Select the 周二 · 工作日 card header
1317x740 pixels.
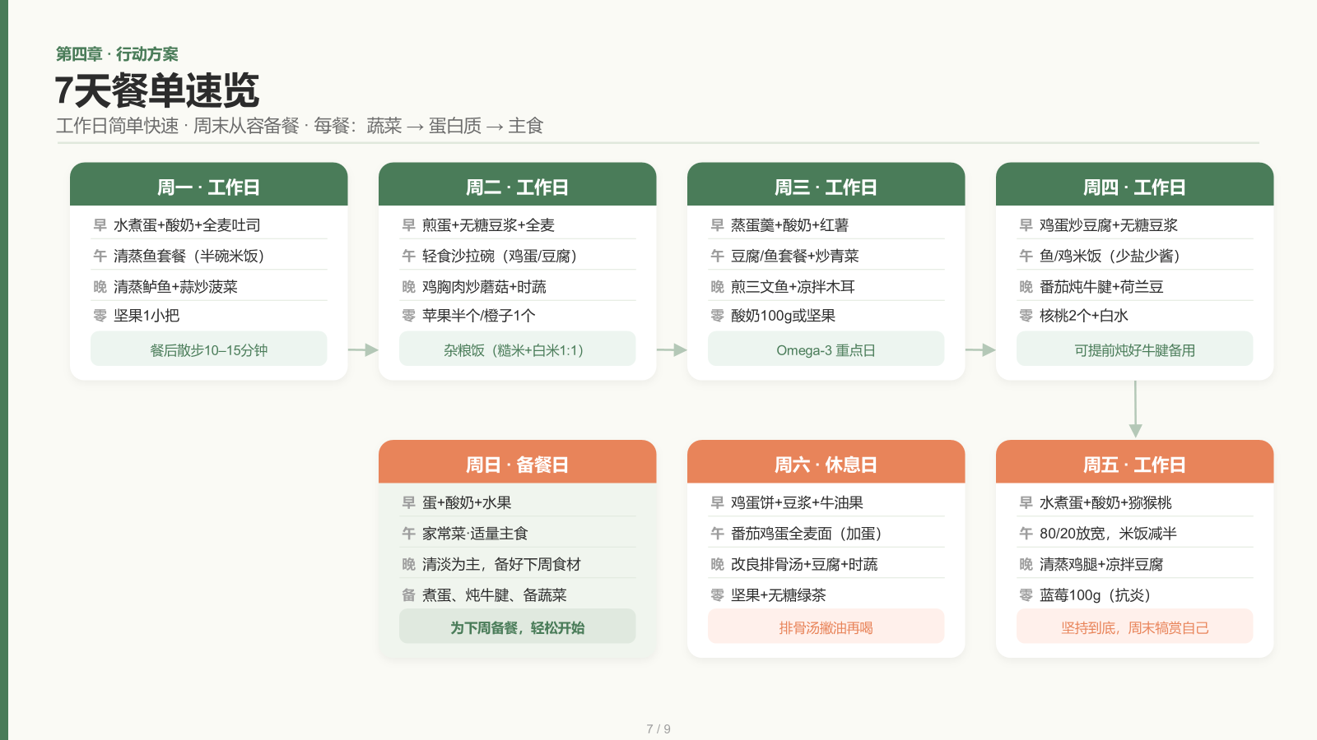click(518, 184)
